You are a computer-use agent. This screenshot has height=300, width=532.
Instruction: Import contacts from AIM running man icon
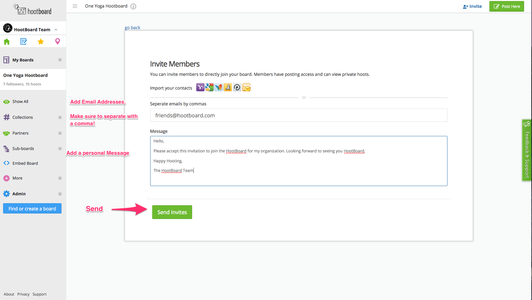(228, 87)
